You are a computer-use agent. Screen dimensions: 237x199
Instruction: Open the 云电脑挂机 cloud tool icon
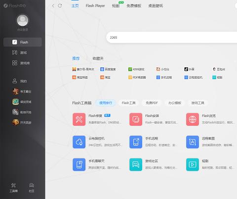[79, 142]
